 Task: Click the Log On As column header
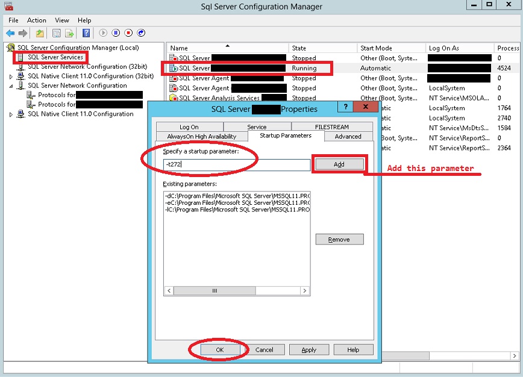460,48
